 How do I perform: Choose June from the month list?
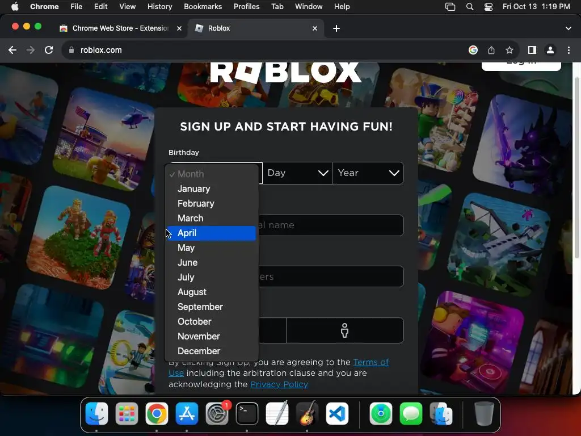[x=211, y=263]
